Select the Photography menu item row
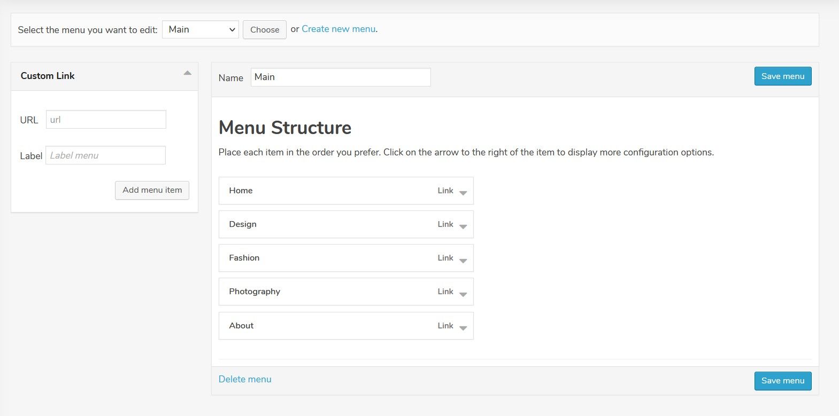The width and height of the screenshot is (839, 416). (321, 292)
